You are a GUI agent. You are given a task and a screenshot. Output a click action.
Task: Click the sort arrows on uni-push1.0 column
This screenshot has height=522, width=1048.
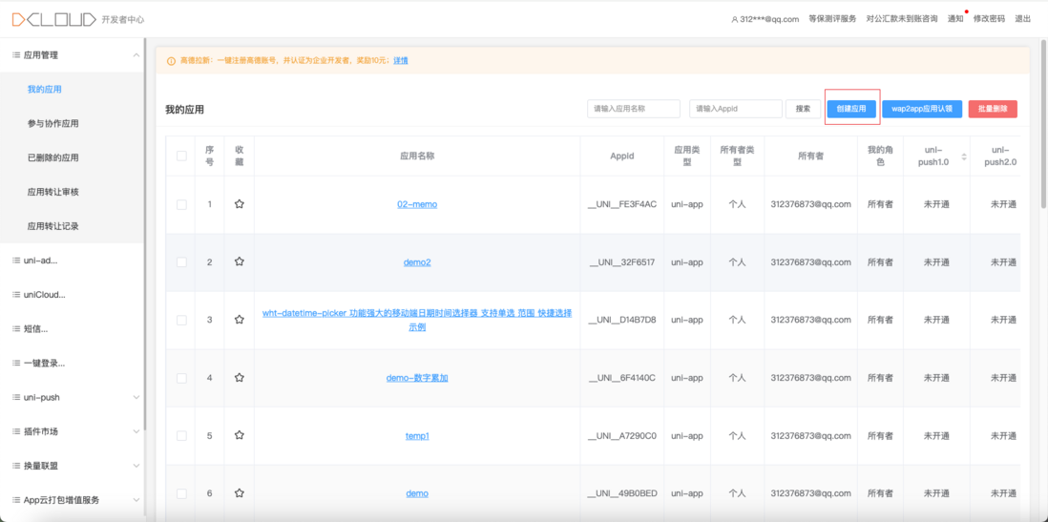(964, 157)
